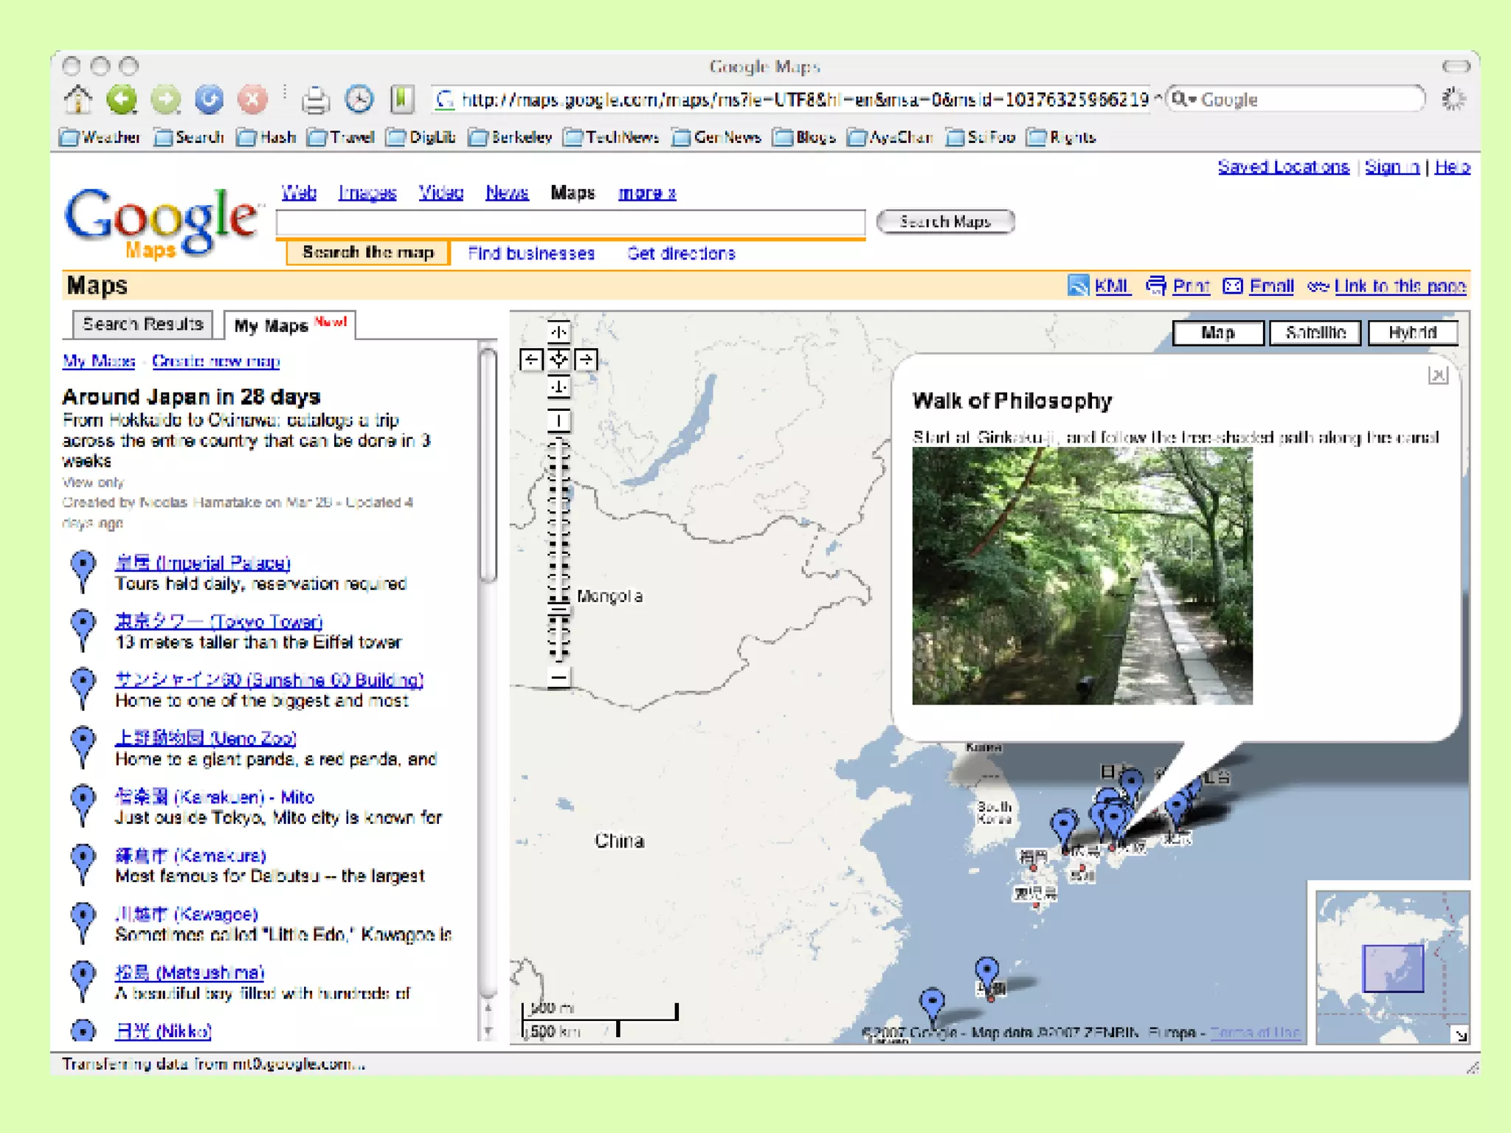Viewport: 1511px width, 1133px height.
Task: Click the Search Maps button
Action: coord(944,222)
